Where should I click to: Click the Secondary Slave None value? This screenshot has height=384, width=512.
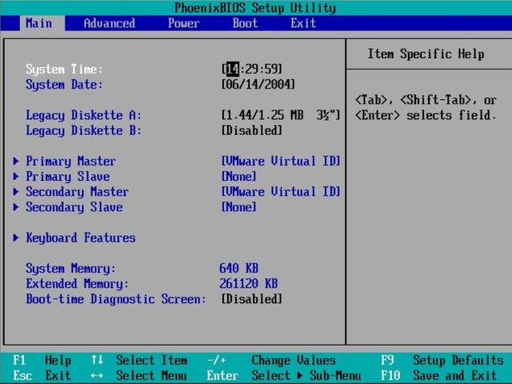(238, 207)
